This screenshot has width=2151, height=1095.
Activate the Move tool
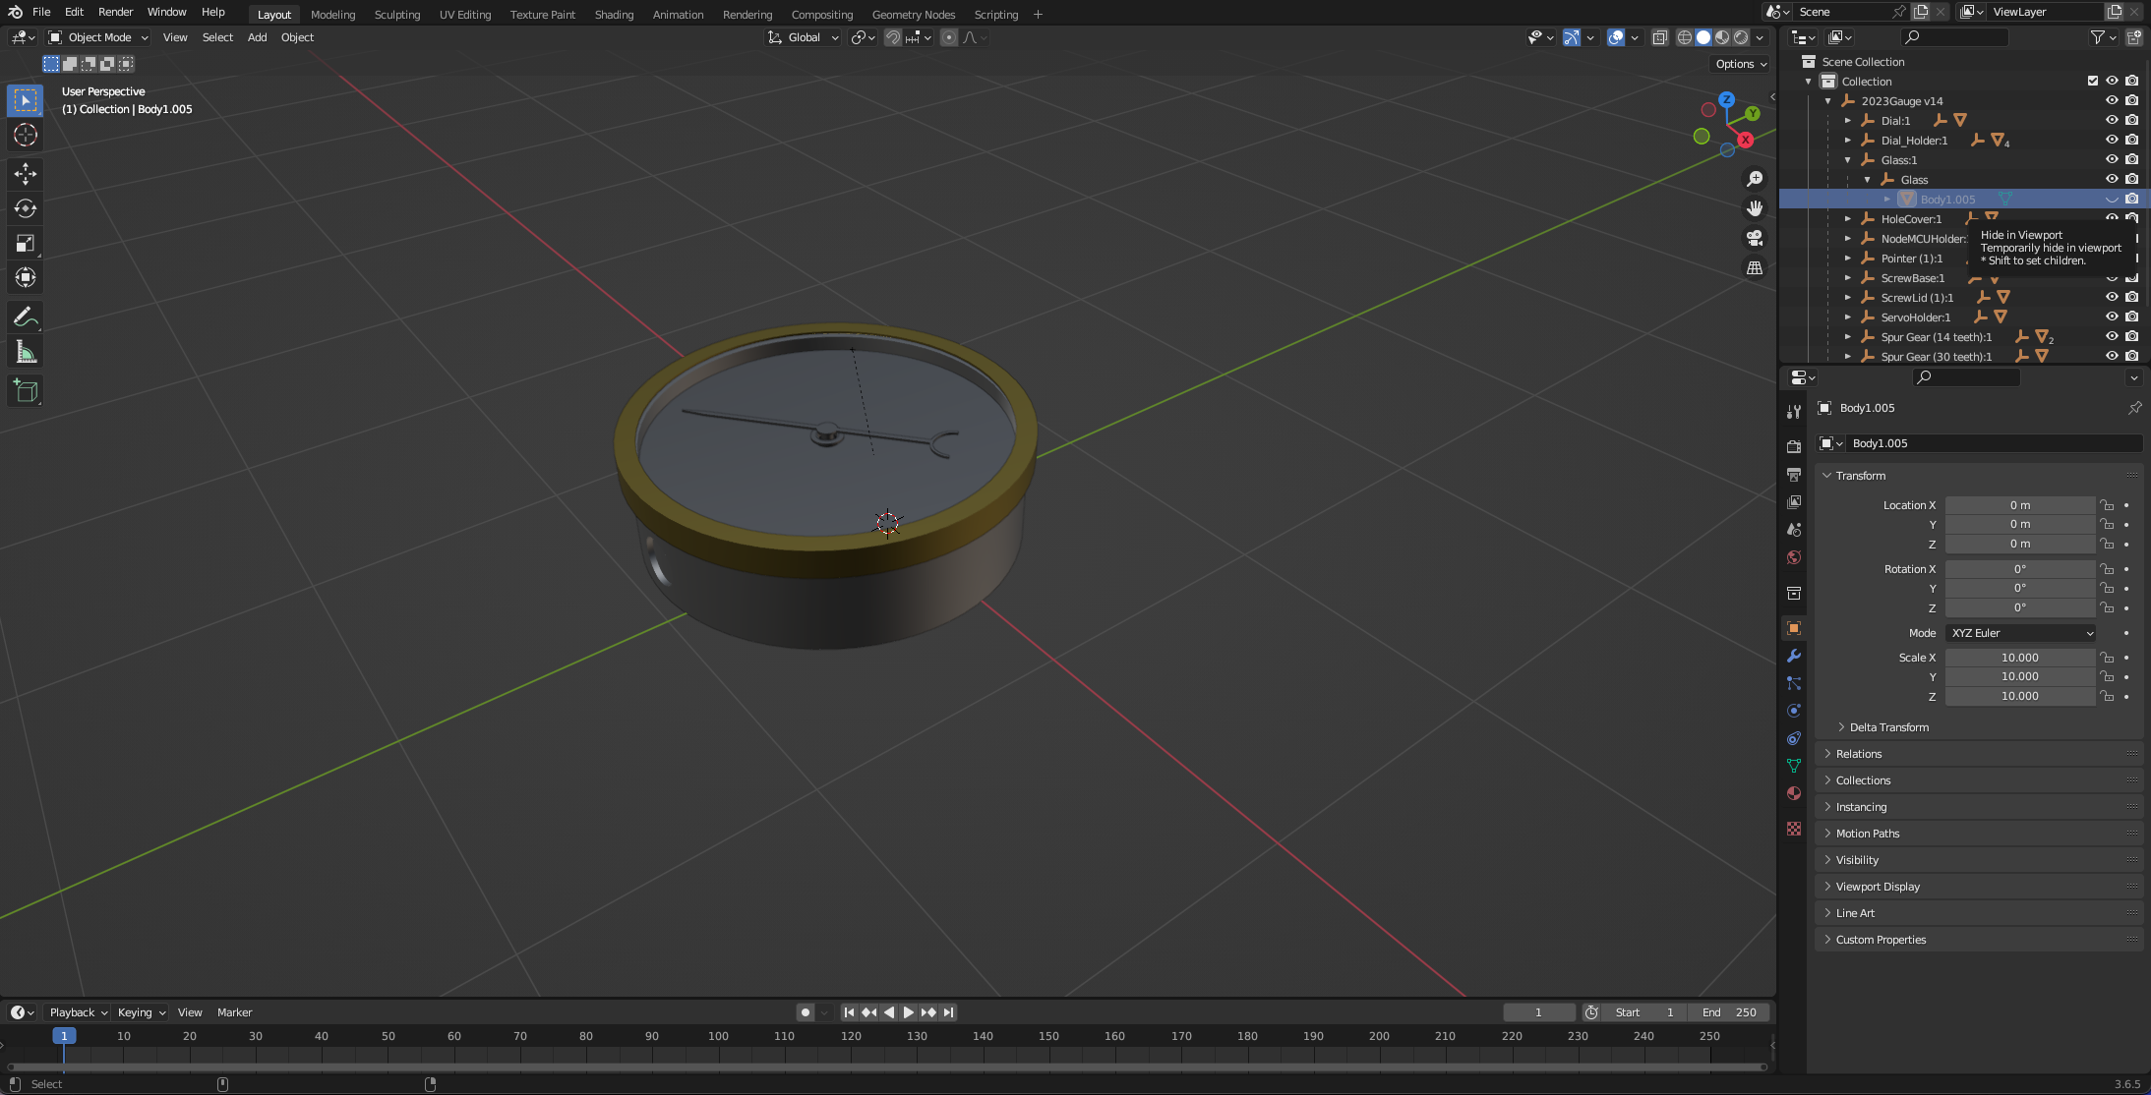(x=26, y=174)
